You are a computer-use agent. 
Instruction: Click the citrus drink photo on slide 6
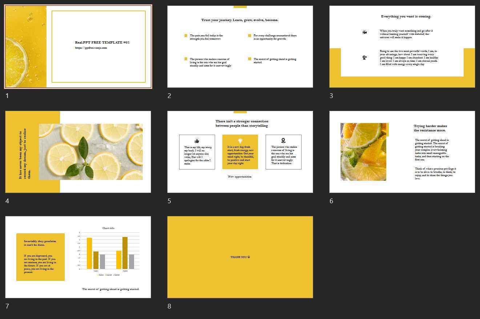click(363, 152)
